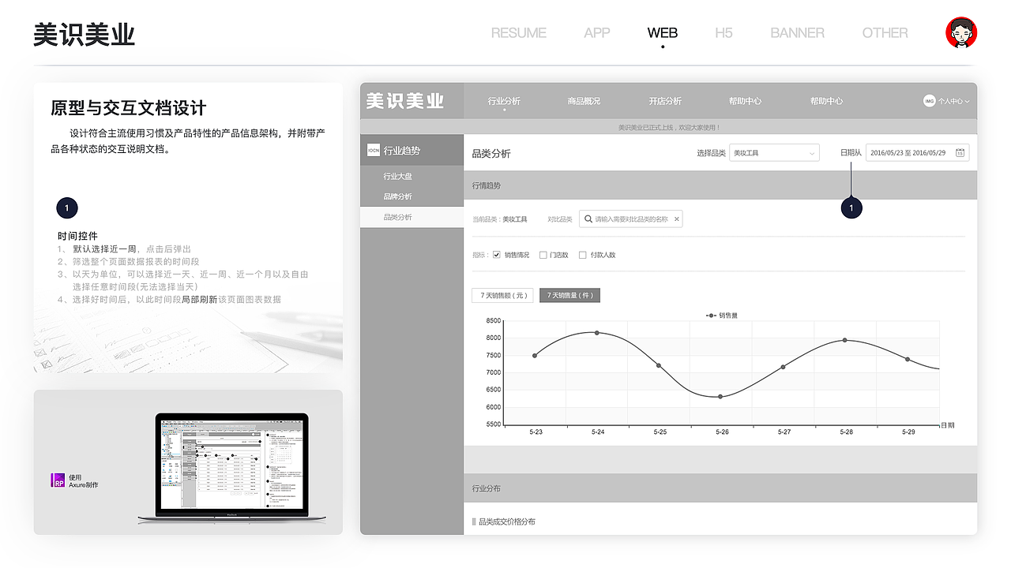This screenshot has height=568, width=1011.
Task: Click the 8500 value on the chart axis
Action: [494, 321]
